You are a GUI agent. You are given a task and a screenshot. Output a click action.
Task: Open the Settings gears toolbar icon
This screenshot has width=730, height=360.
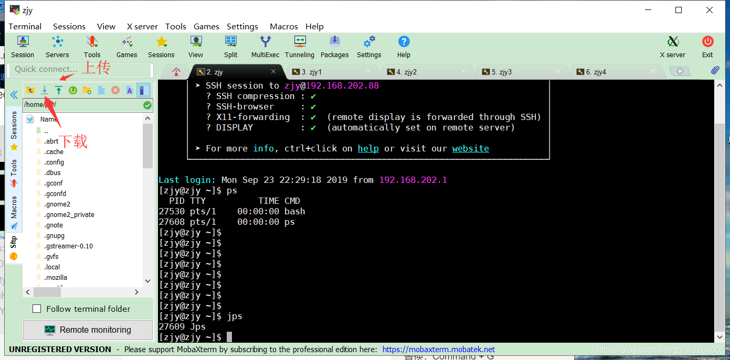[369, 47]
